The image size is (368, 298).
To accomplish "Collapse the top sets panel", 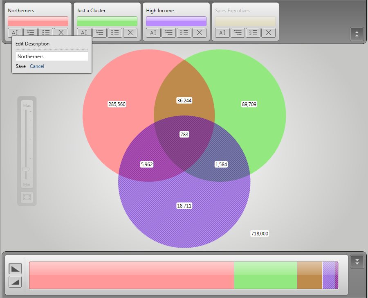I will pos(357,34).
